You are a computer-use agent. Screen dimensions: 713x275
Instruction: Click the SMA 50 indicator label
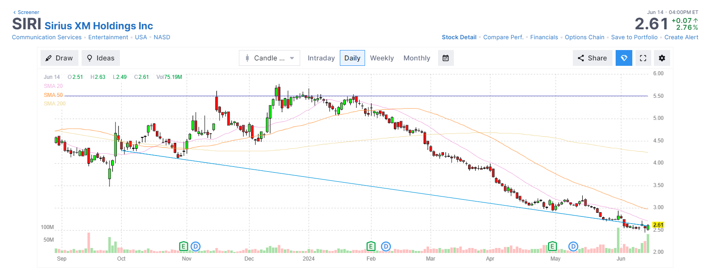(x=53, y=95)
